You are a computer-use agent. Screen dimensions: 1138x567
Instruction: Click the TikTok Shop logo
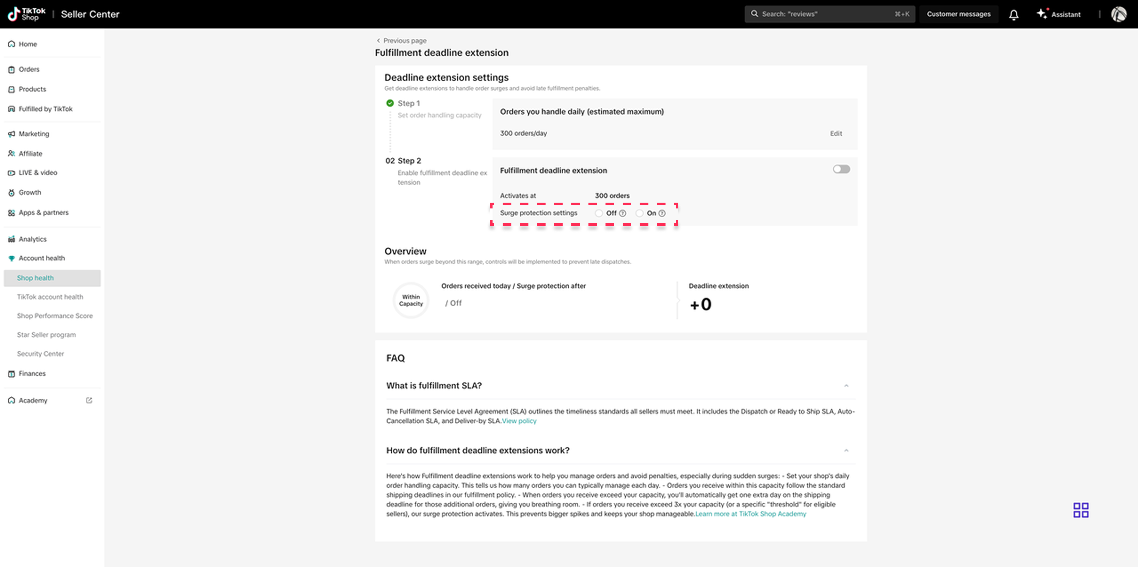[x=26, y=14]
